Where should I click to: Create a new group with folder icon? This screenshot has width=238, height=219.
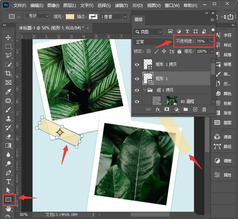(186, 109)
